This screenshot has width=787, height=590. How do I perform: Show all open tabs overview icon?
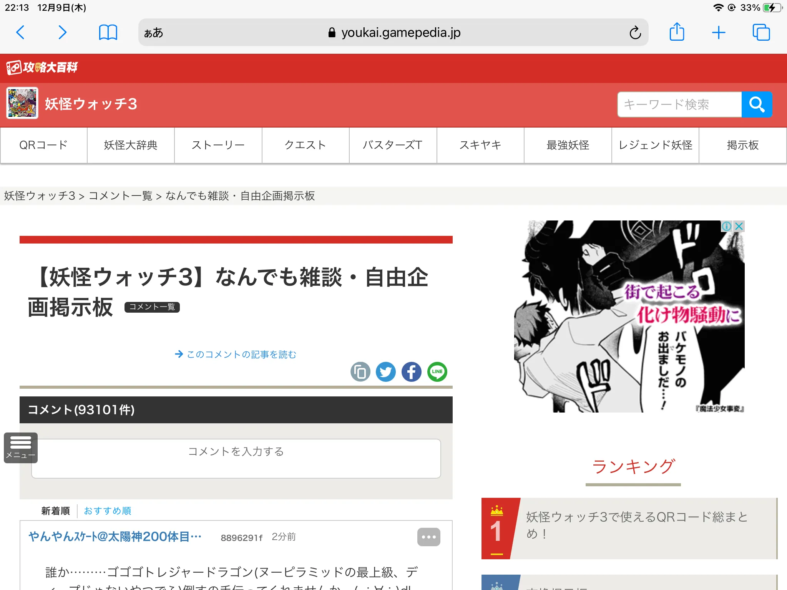[761, 32]
